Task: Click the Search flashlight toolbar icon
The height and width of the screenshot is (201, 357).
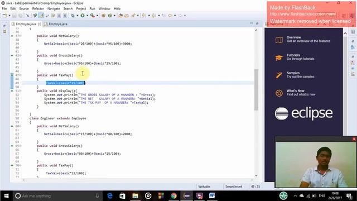Action: pyautogui.click(x=133, y=16)
